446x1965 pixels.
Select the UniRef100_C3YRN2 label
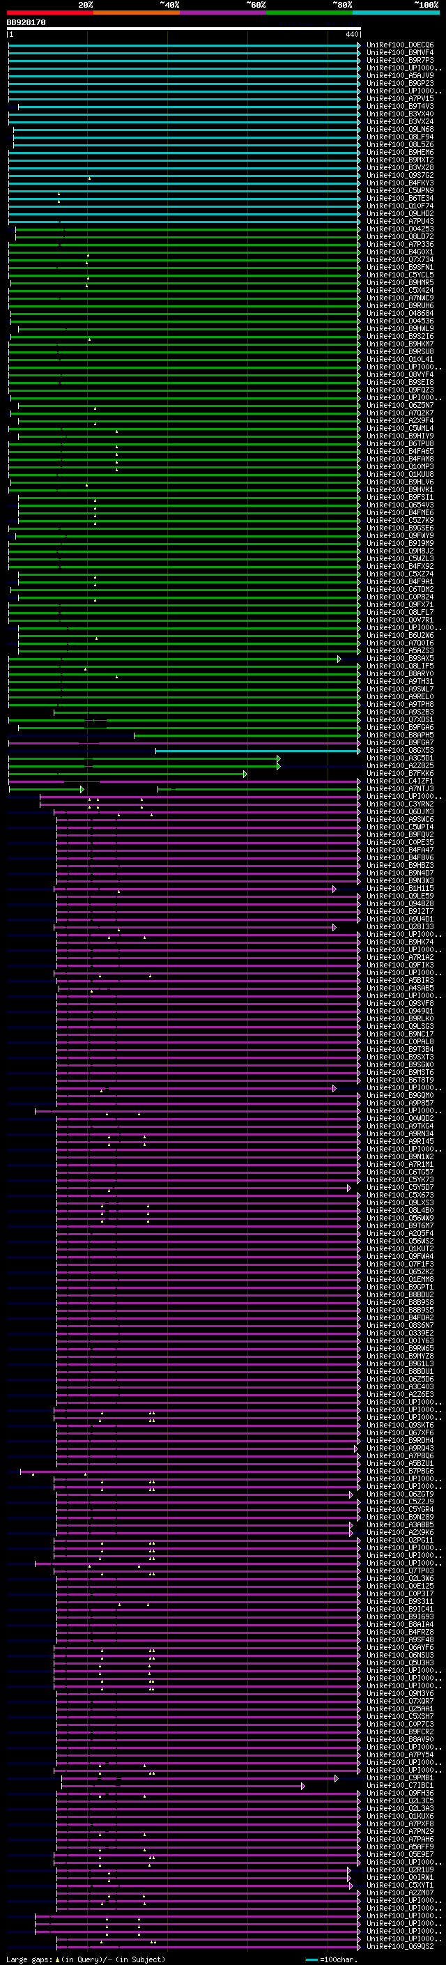[x=400, y=804]
